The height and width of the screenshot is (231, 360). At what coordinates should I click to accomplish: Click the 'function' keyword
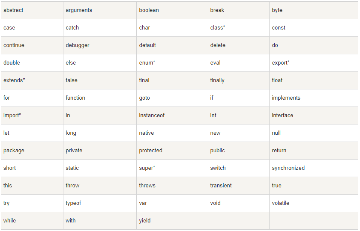pos(75,98)
